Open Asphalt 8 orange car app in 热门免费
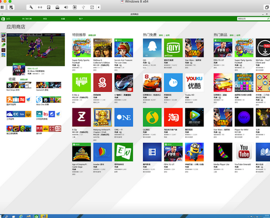 [152, 83]
